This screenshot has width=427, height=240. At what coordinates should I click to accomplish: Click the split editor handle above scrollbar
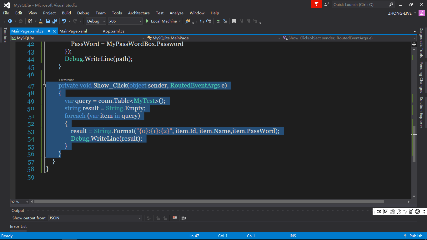point(414,44)
